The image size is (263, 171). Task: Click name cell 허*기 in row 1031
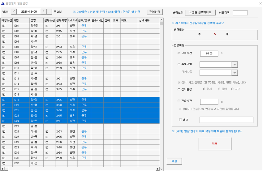(x=37, y=158)
